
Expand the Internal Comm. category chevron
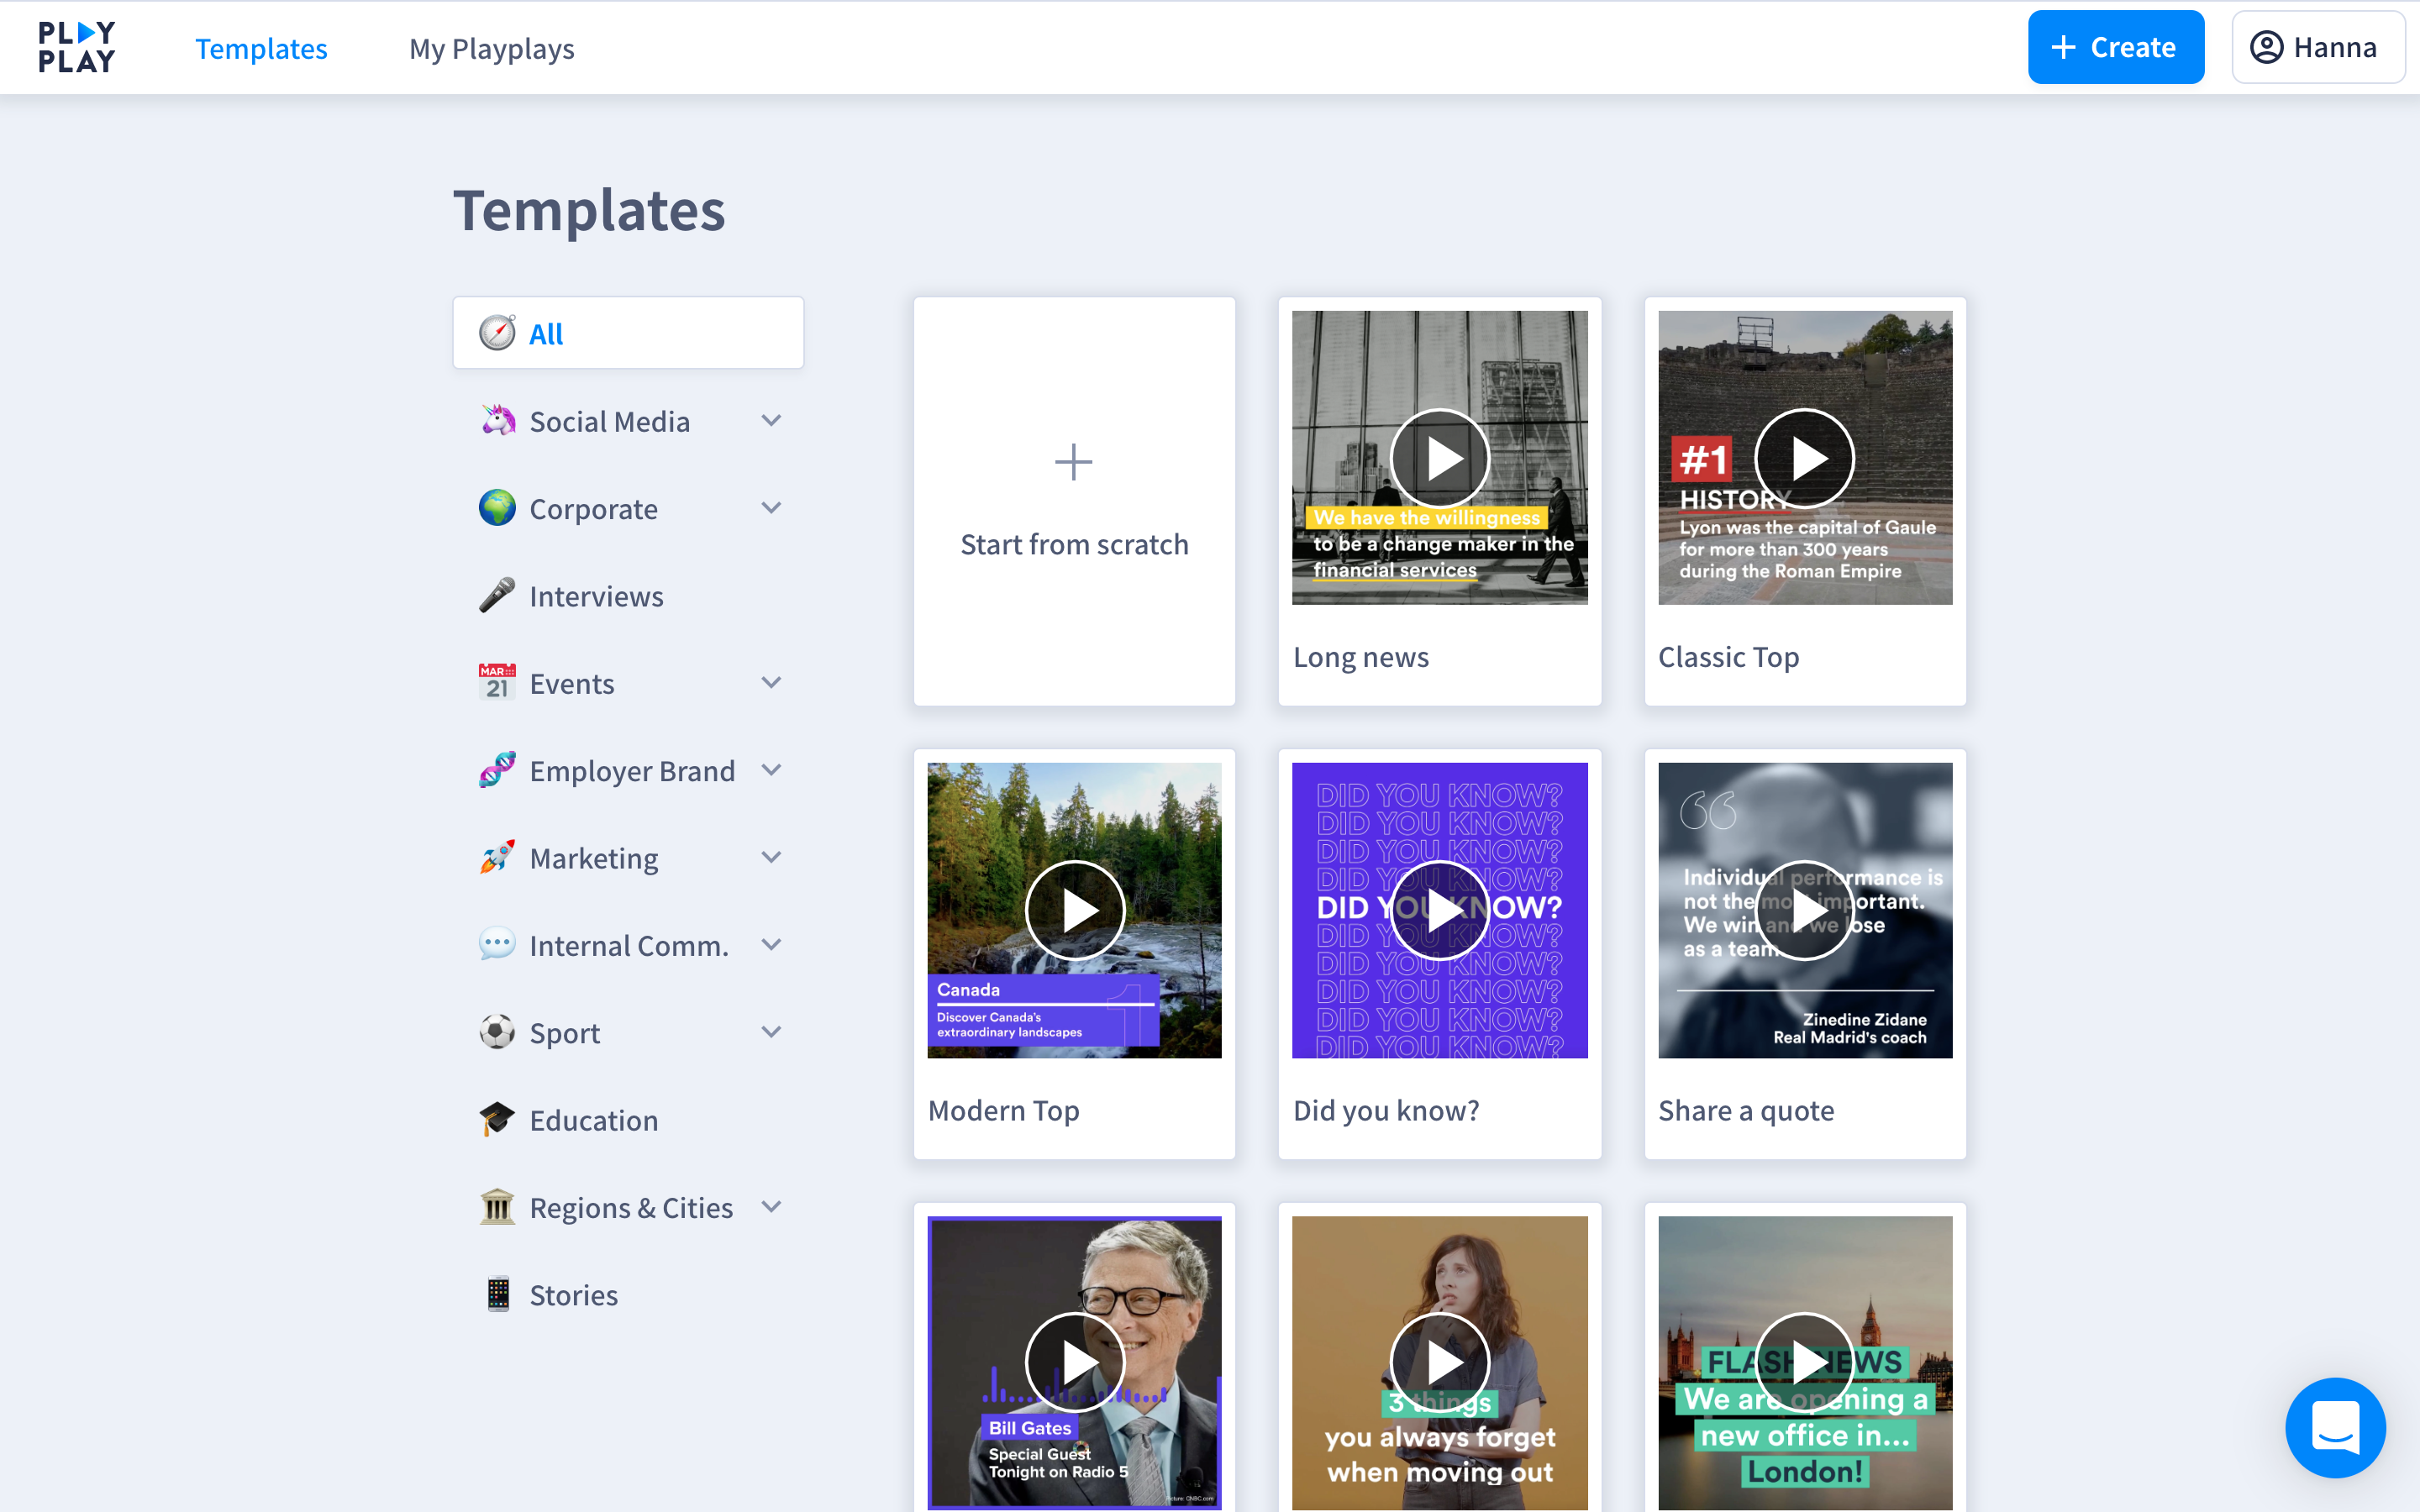[x=771, y=944]
